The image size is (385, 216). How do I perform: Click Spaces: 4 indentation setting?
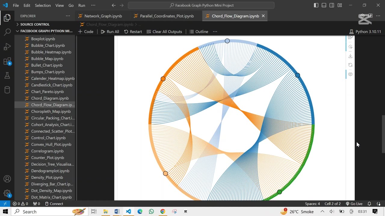313,204
